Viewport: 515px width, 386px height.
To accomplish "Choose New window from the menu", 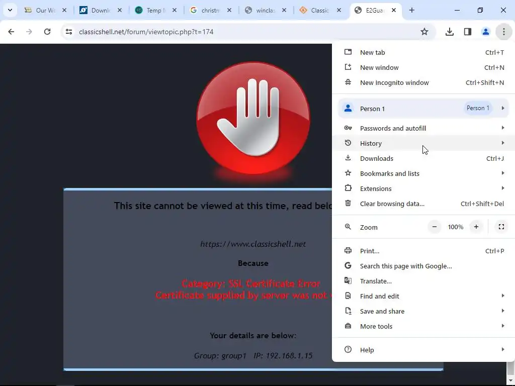I will point(423,68).
